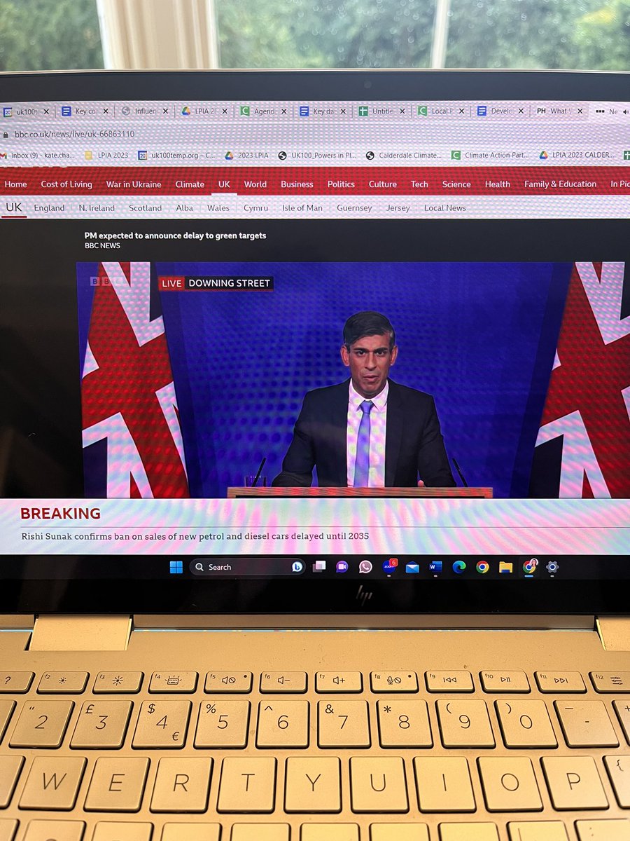The height and width of the screenshot is (841, 630).
Task: Open Task View from the taskbar
Action: tap(319, 567)
